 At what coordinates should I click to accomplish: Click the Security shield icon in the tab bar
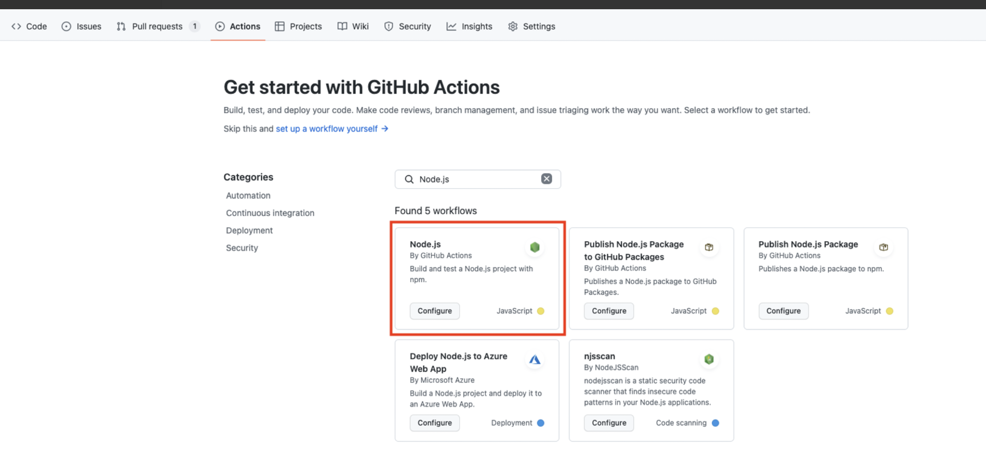click(388, 26)
